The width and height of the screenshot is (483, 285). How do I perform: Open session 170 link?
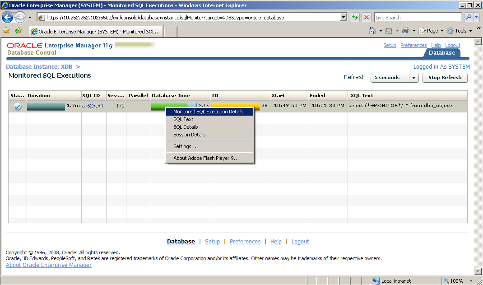(x=120, y=106)
